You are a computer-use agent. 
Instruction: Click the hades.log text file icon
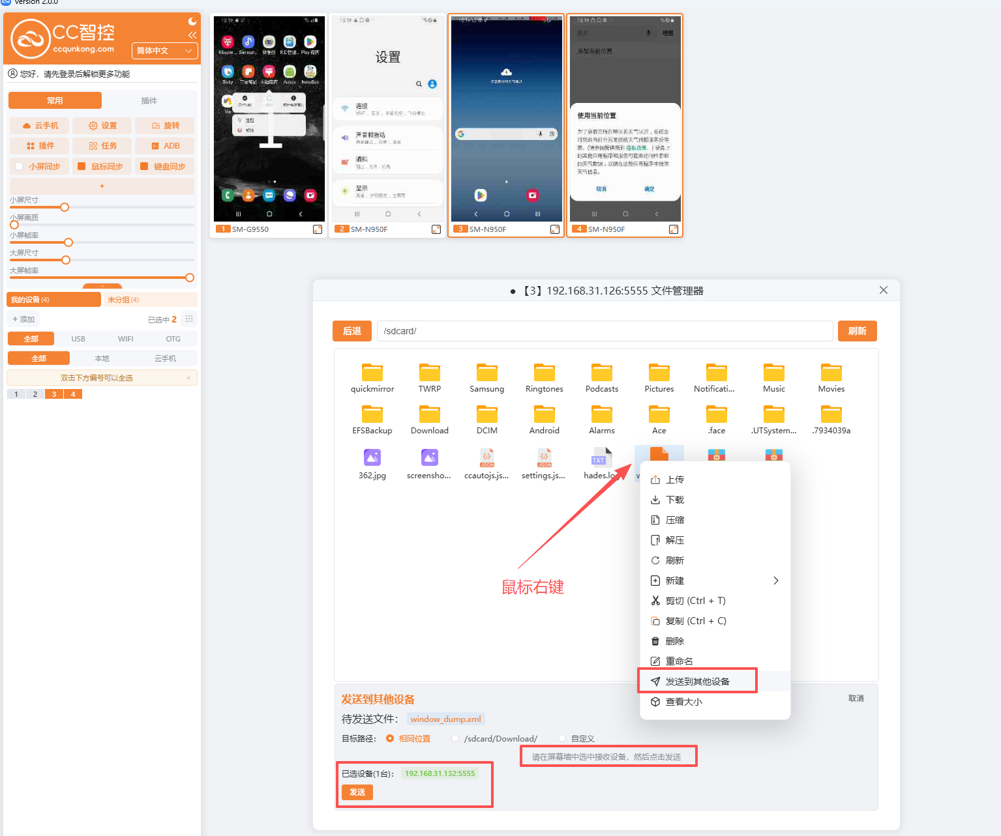pos(601,458)
